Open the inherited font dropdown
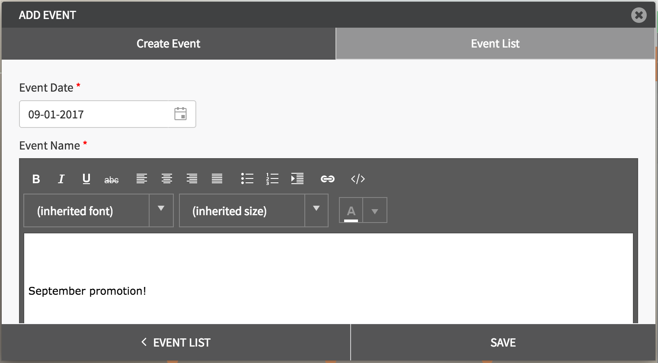This screenshot has height=363, width=658. pos(161,210)
